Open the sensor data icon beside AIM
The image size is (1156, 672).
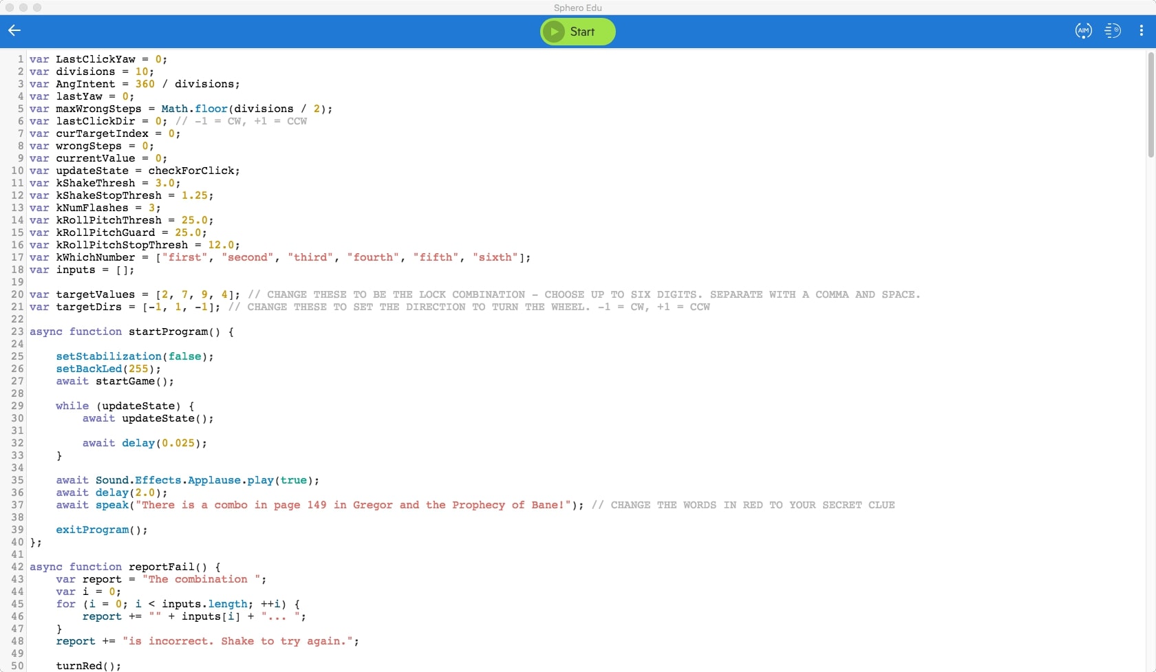tap(1112, 30)
